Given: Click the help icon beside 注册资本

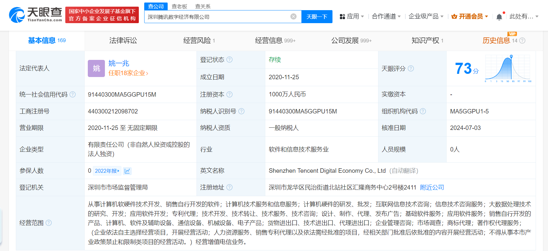Looking at the screenshot, I should [x=229, y=94].
